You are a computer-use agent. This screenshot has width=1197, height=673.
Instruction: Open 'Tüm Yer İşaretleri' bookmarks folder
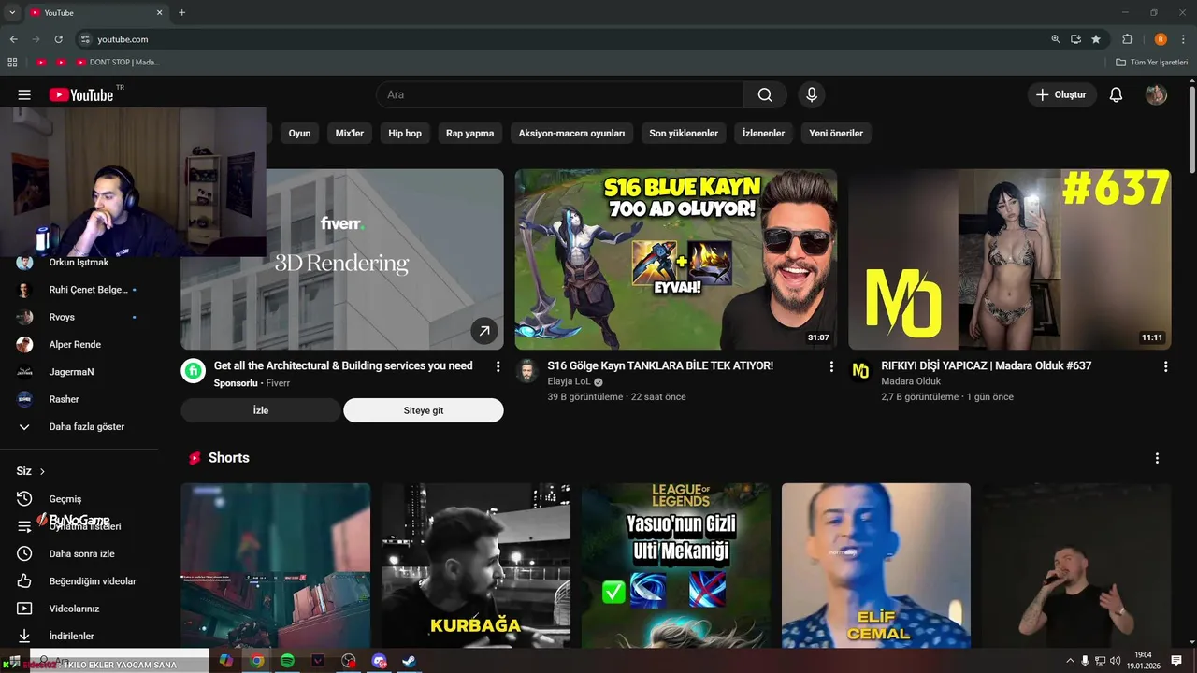[x=1152, y=62]
